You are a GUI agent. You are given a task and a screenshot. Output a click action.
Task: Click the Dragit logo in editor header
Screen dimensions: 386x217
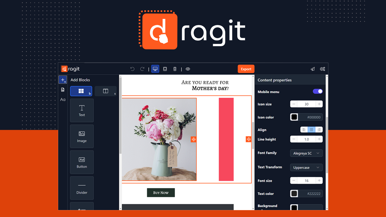pyautogui.click(x=71, y=69)
